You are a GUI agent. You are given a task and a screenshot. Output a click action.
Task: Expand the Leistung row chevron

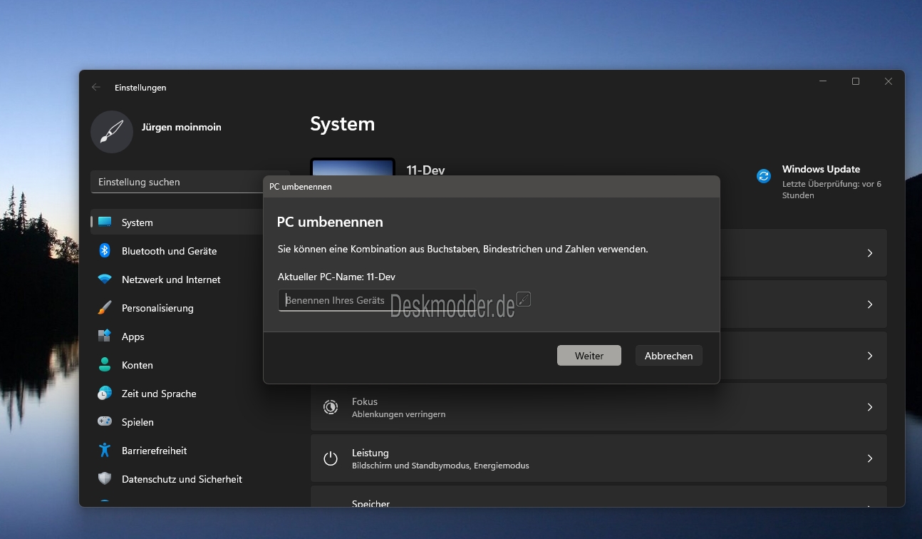(x=869, y=458)
